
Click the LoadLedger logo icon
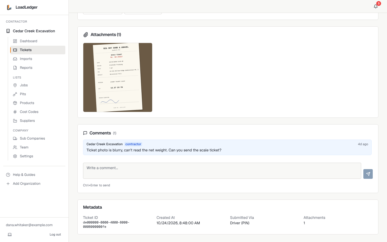pos(9,7)
